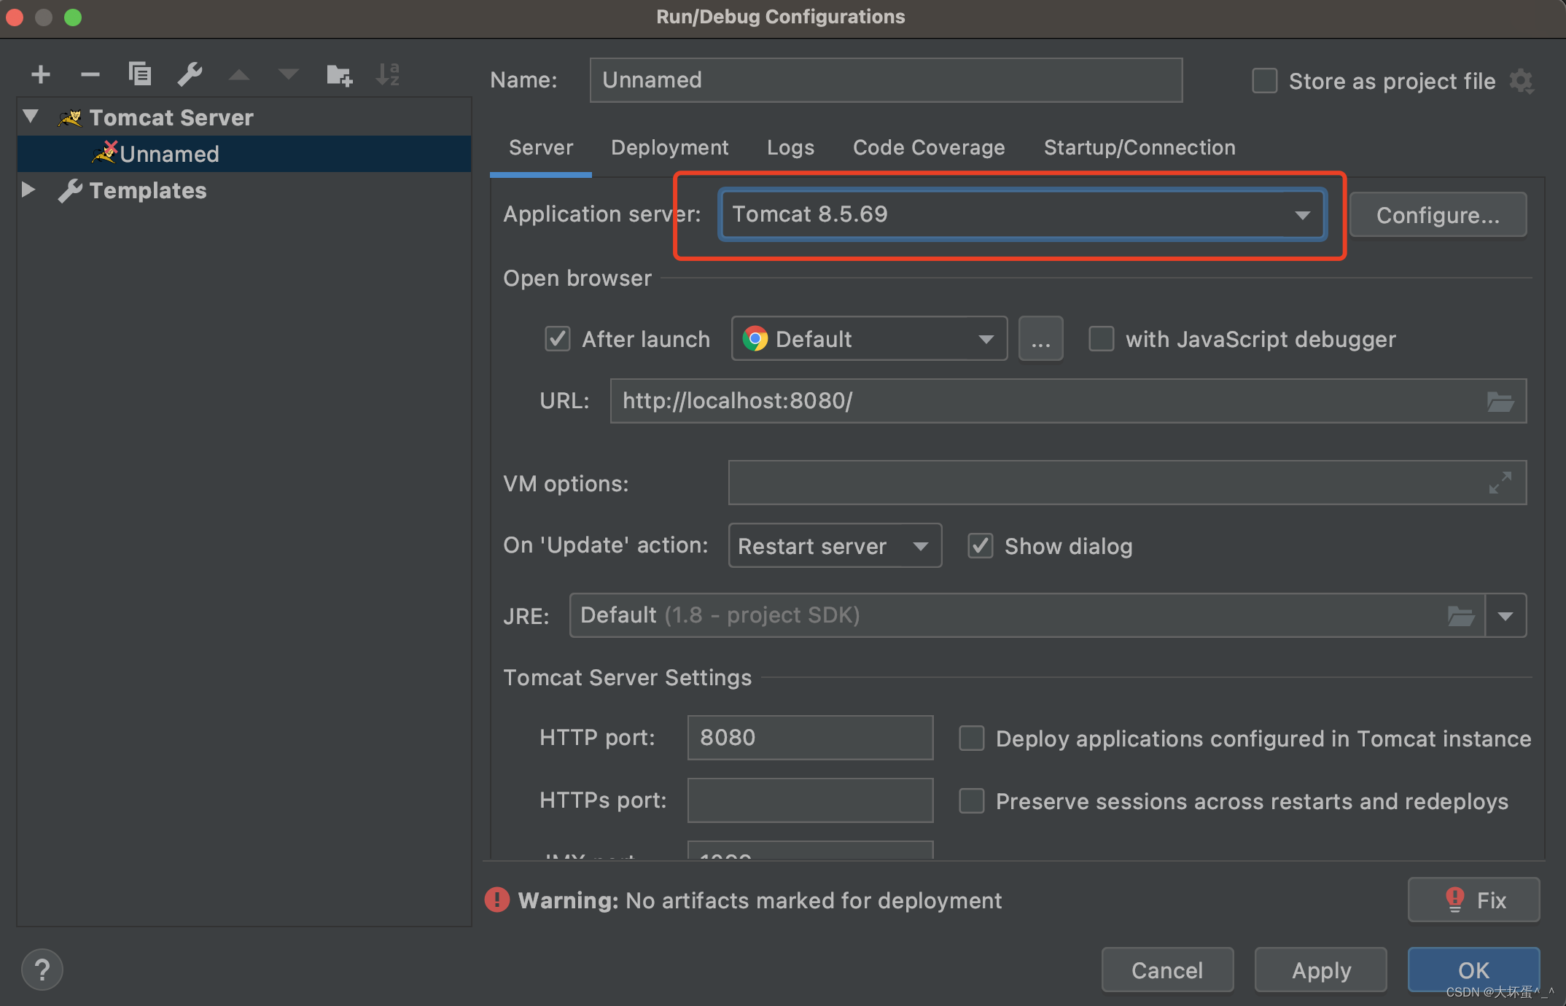
Task: Open the Default browser dropdown
Action: 869,339
